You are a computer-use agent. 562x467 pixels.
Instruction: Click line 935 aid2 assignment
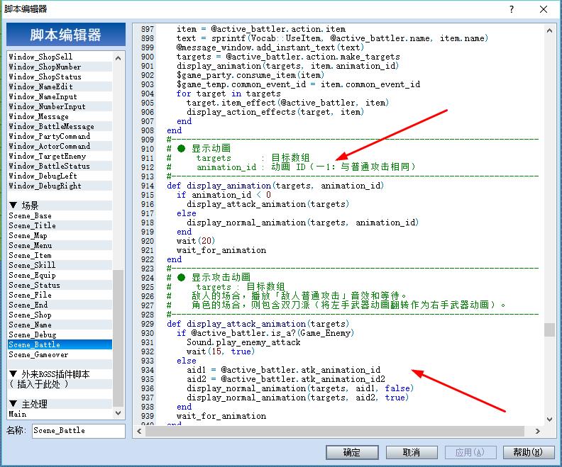(286, 379)
